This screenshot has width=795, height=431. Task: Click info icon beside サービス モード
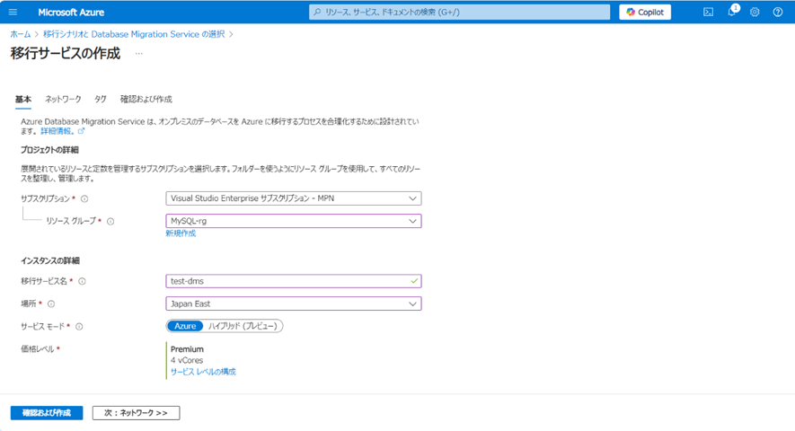pyautogui.click(x=80, y=327)
